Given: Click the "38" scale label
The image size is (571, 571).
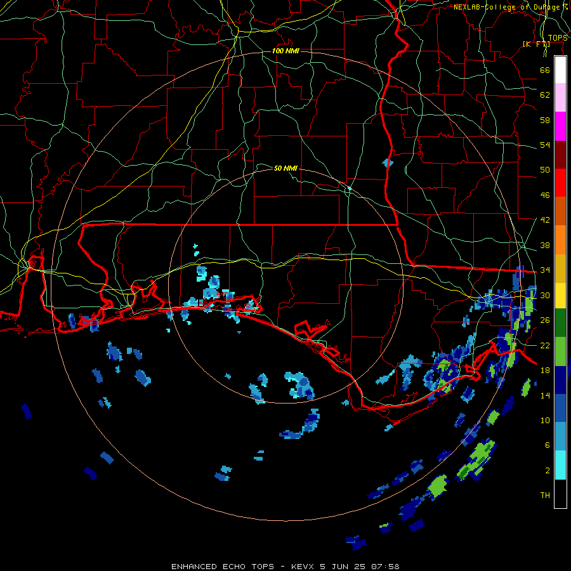Looking at the screenshot, I should (x=545, y=246).
